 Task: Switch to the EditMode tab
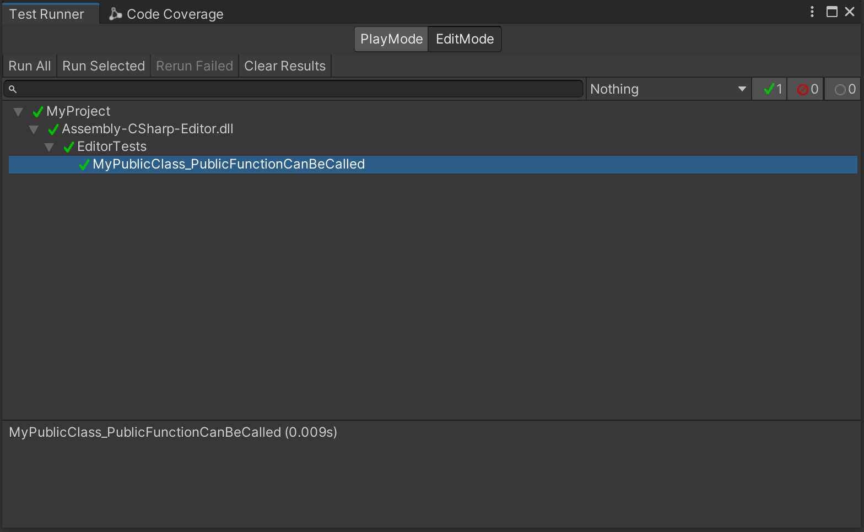coord(465,39)
